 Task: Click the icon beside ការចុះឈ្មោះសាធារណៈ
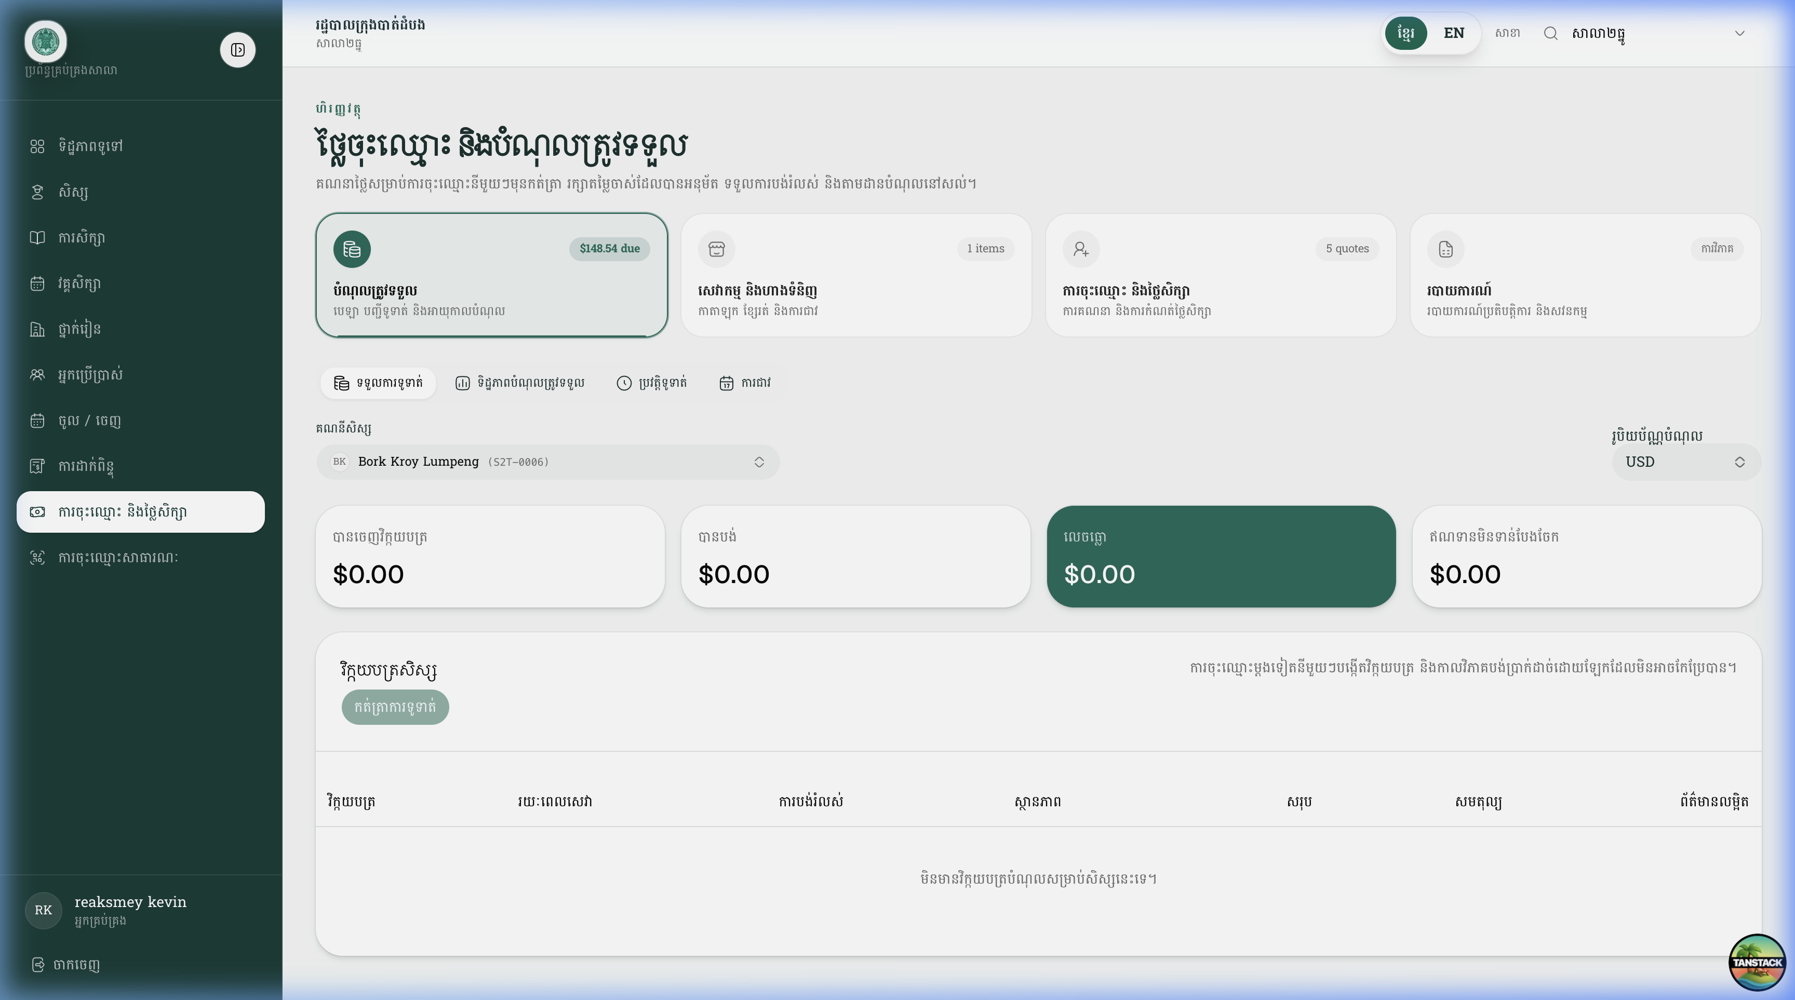pos(37,558)
